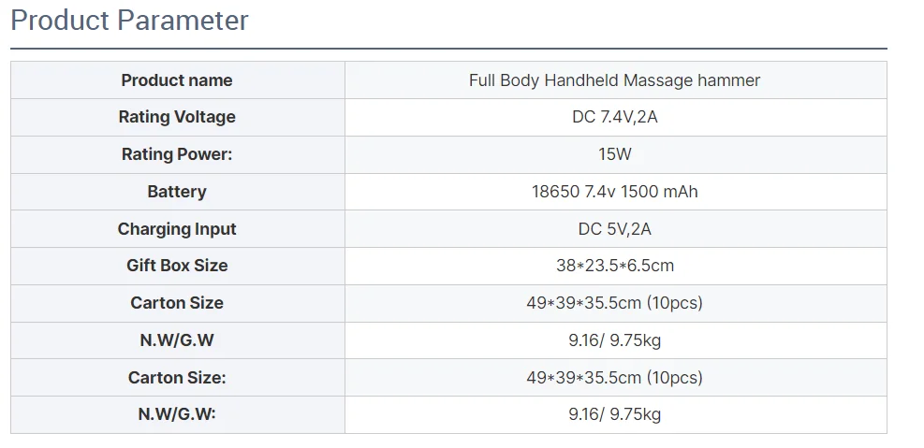Click the DC 5V,2A value
This screenshot has width=924, height=448.
click(615, 229)
